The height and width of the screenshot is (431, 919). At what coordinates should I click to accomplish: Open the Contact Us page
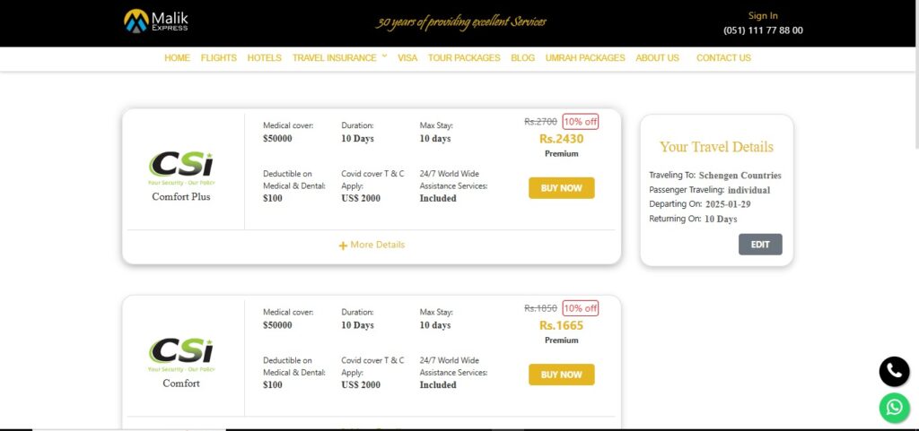point(723,58)
